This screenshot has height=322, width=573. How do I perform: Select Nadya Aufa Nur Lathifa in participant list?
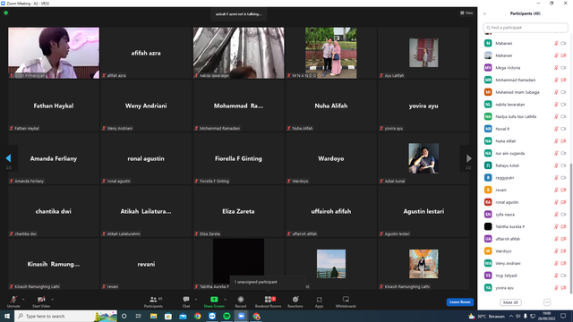[526, 116]
